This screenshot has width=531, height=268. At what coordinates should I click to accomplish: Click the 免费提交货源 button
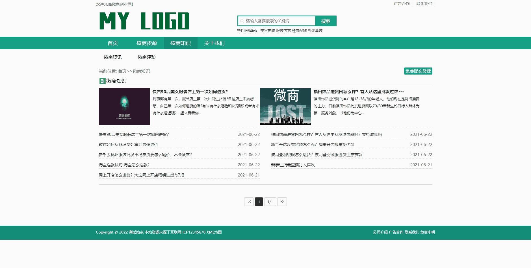coord(418,71)
